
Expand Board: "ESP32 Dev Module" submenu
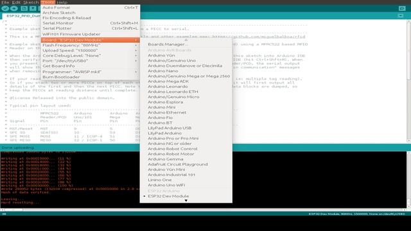coord(90,40)
